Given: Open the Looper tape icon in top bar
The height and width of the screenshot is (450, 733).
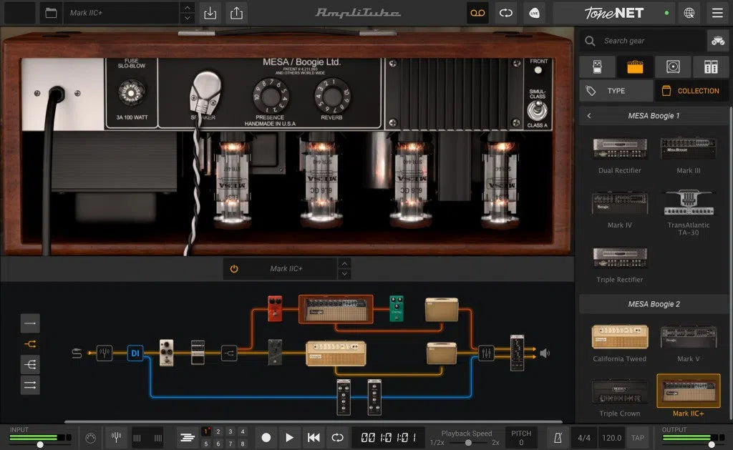Looking at the screenshot, I should pos(477,13).
